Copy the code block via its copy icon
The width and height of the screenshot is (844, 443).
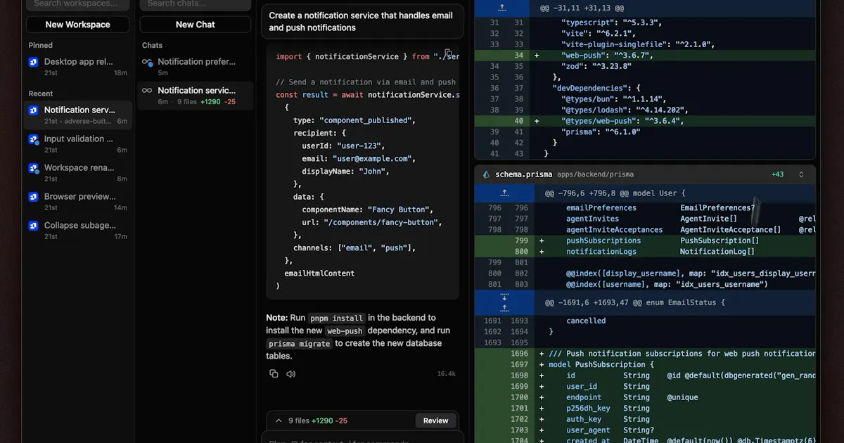point(449,53)
